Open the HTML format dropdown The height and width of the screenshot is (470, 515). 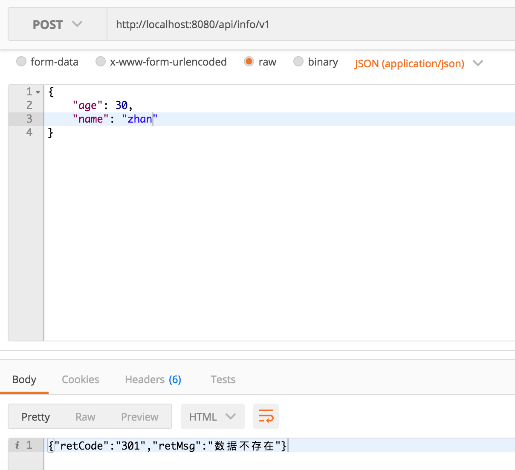click(x=213, y=416)
